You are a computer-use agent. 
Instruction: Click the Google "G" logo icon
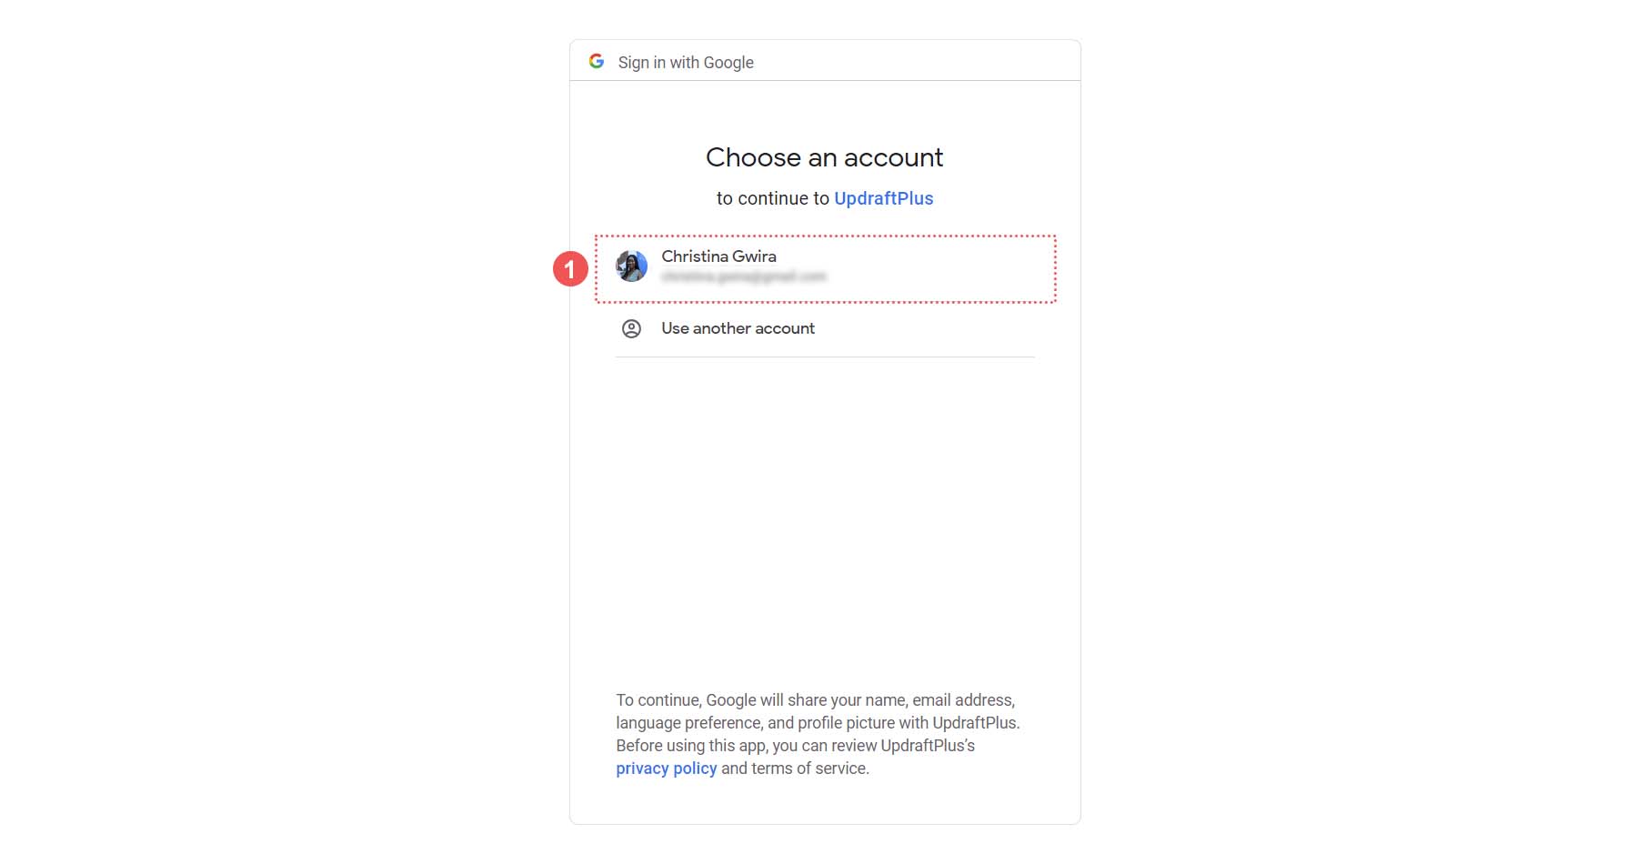[598, 61]
